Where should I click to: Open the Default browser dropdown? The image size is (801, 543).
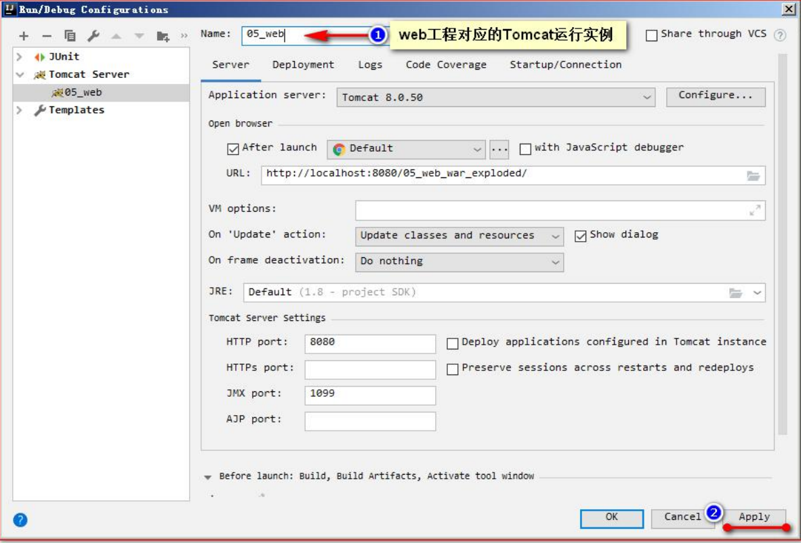(406, 150)
